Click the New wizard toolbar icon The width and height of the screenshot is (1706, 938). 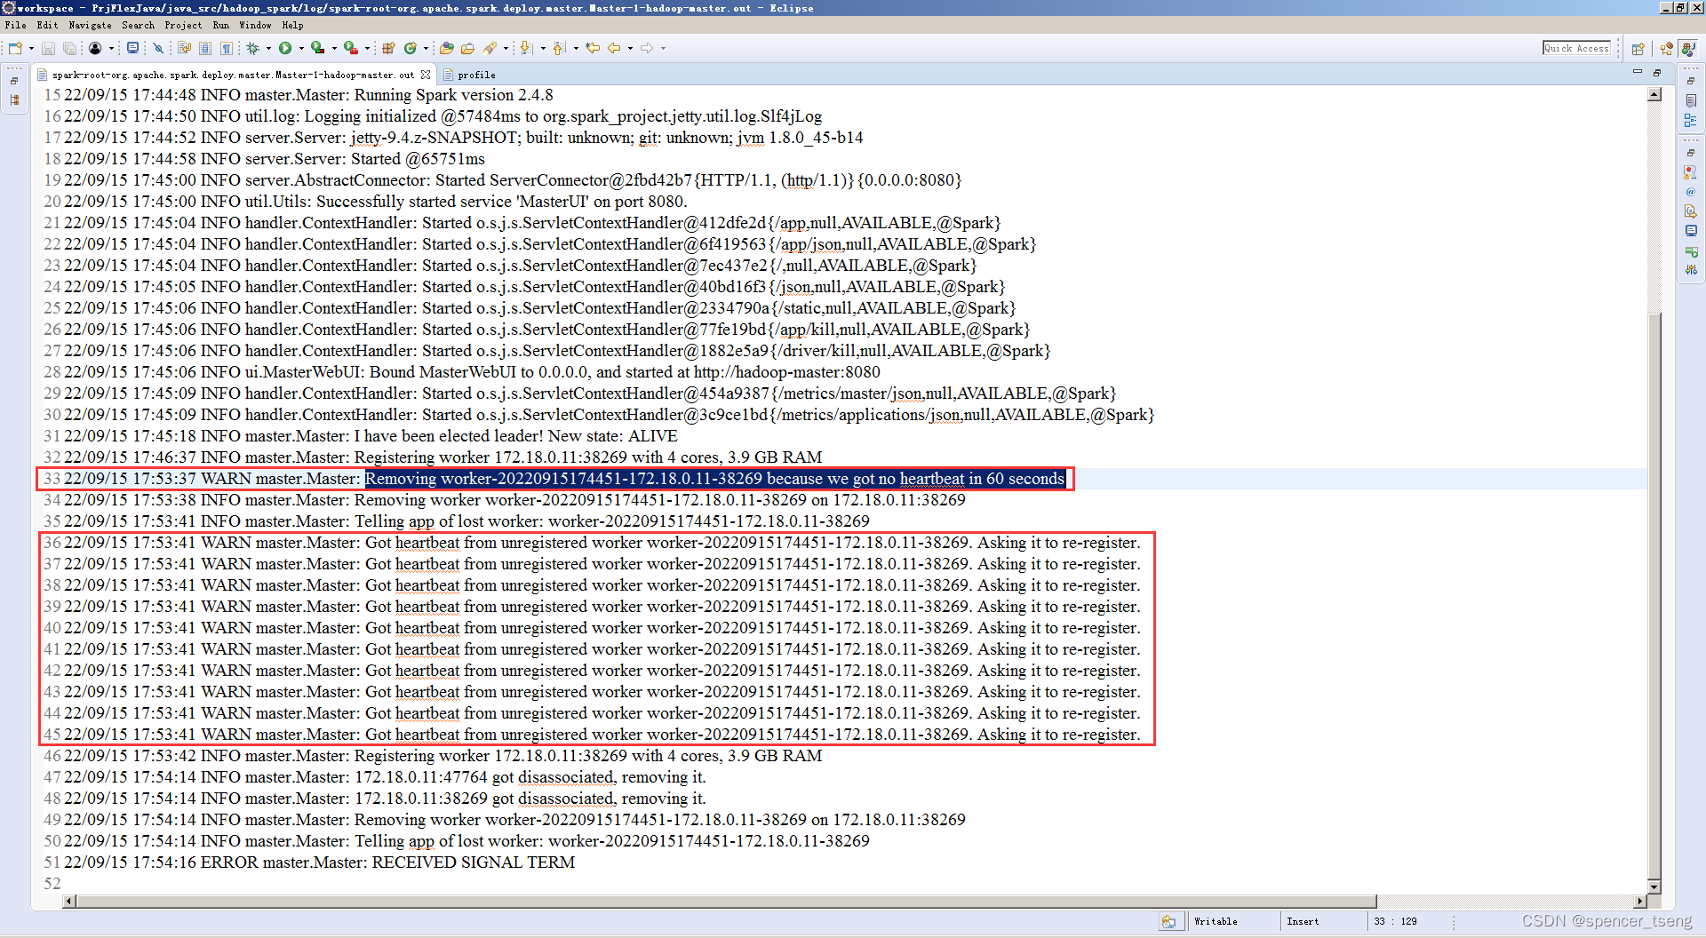(14, 49)
